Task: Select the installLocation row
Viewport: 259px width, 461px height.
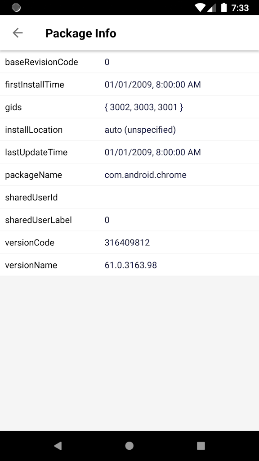Action: (x=129, y=130)
